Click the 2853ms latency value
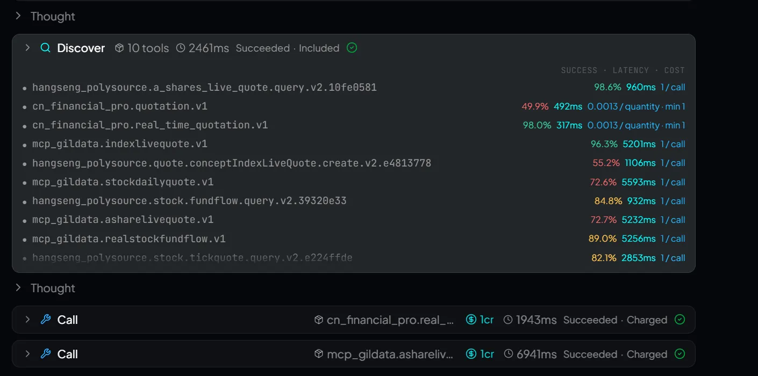 [639, 258]
